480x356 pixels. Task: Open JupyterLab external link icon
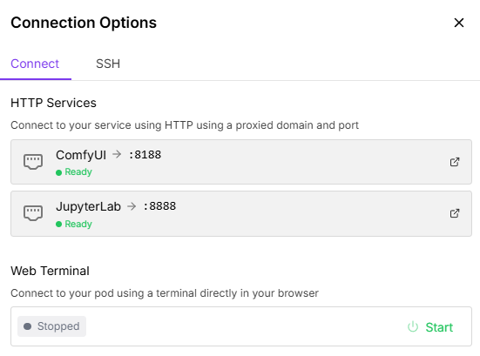tap(455, 213)
